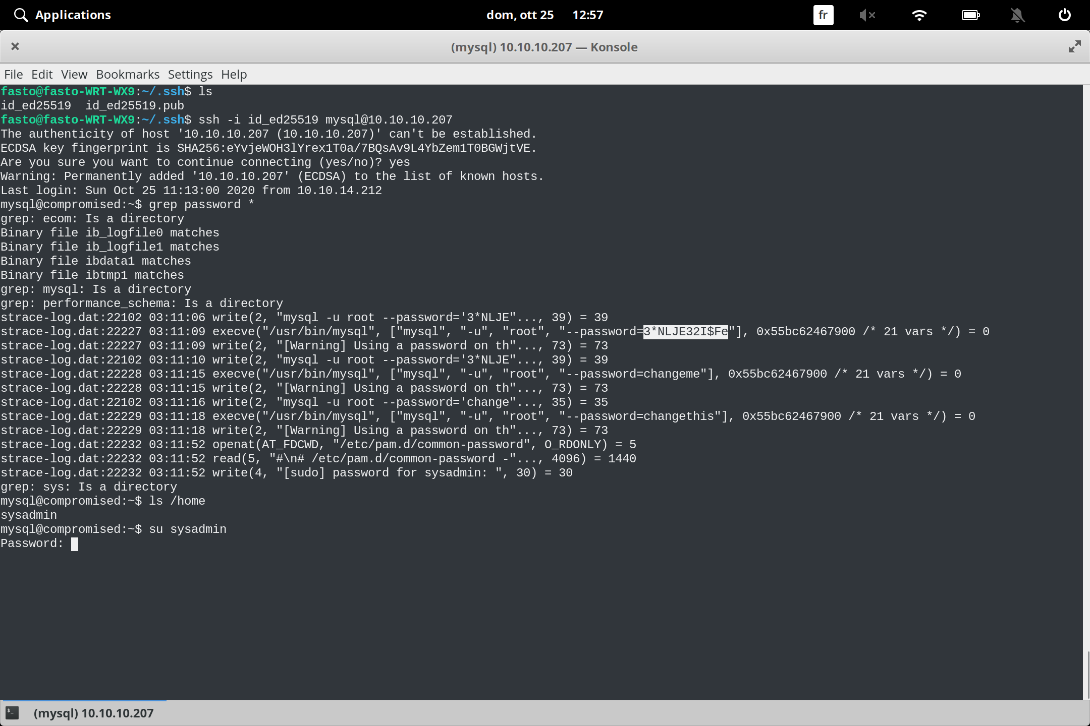This screenshot has width=1090, height=726.
Task: Open the Edit menu
Action: pyautogui.click(x=42, y=74)
